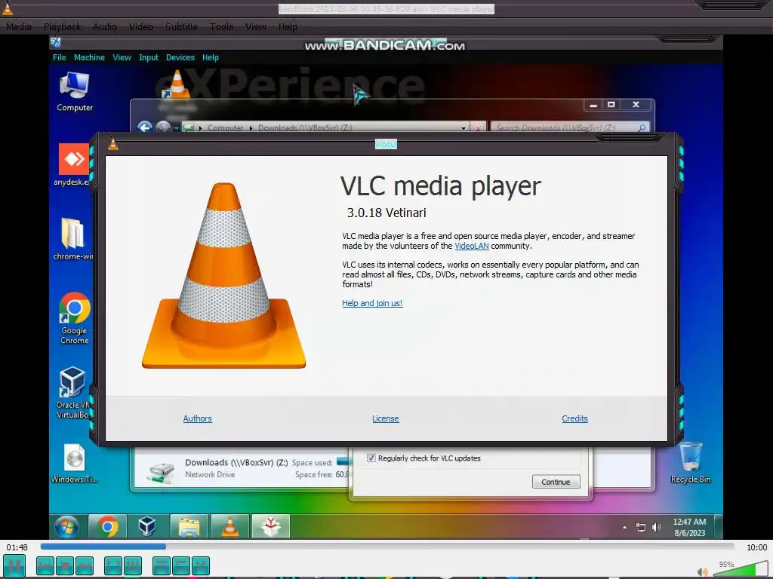The height and width of the screenshot is (579, 773).
Task: Open VLC from the guest taskbar
Action: point(229,527)
